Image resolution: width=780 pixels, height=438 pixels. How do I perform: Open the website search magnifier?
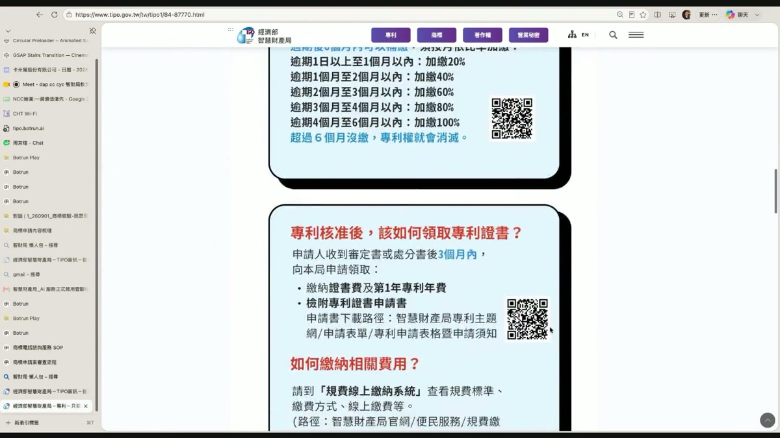(x=613, y=35)
